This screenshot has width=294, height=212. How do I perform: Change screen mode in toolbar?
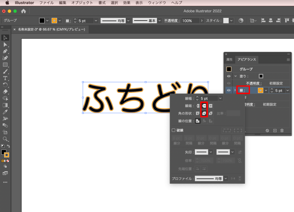[5, 173]
